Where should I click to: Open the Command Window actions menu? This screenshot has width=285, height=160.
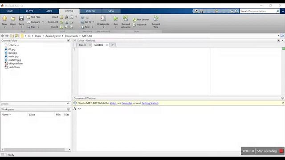click(282, 98)
